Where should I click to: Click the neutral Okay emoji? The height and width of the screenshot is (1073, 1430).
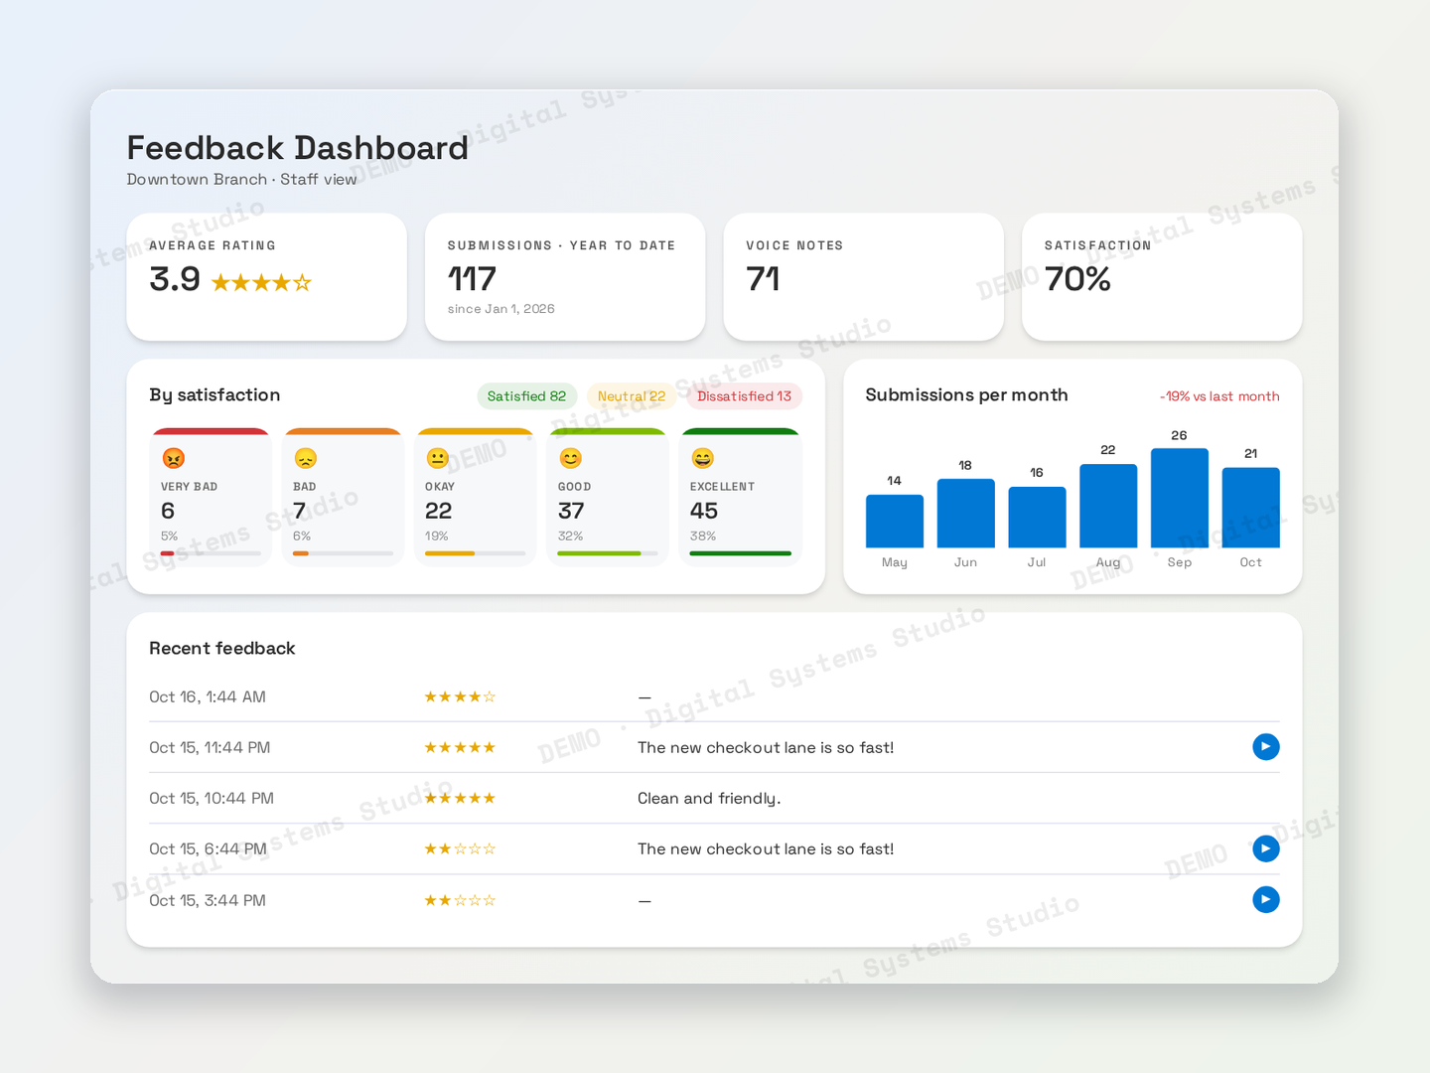(x=438, y=458)
